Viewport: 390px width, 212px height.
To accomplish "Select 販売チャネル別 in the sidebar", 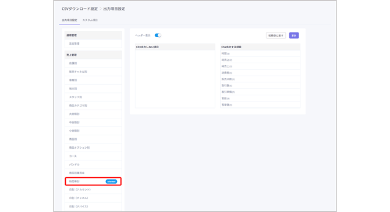I will point(93,72).
